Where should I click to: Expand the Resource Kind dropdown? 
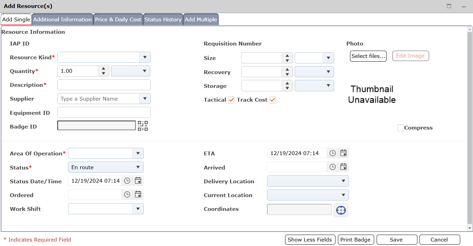tap(145, 57)
